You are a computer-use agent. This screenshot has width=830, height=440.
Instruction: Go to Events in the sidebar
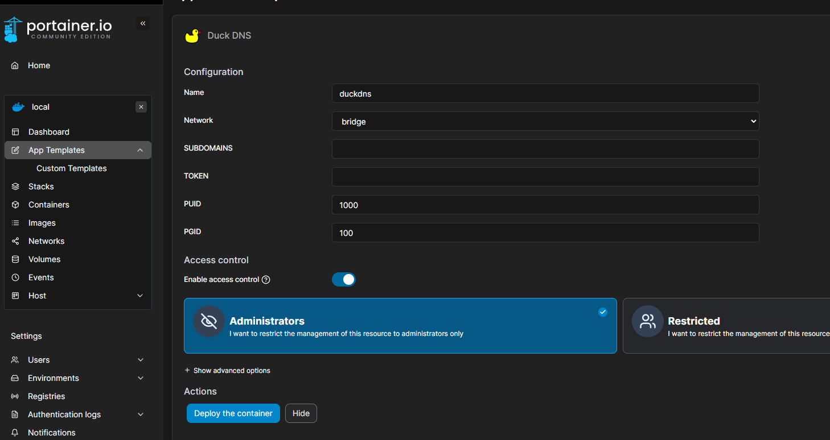tap(41, 277)
